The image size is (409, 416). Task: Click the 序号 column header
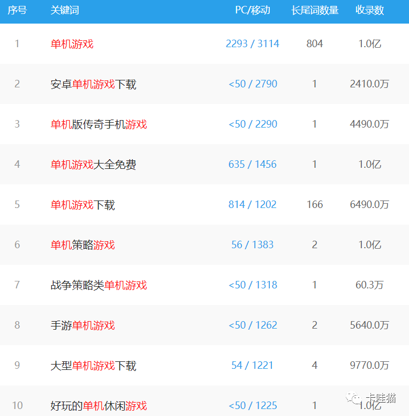[17, 10]
